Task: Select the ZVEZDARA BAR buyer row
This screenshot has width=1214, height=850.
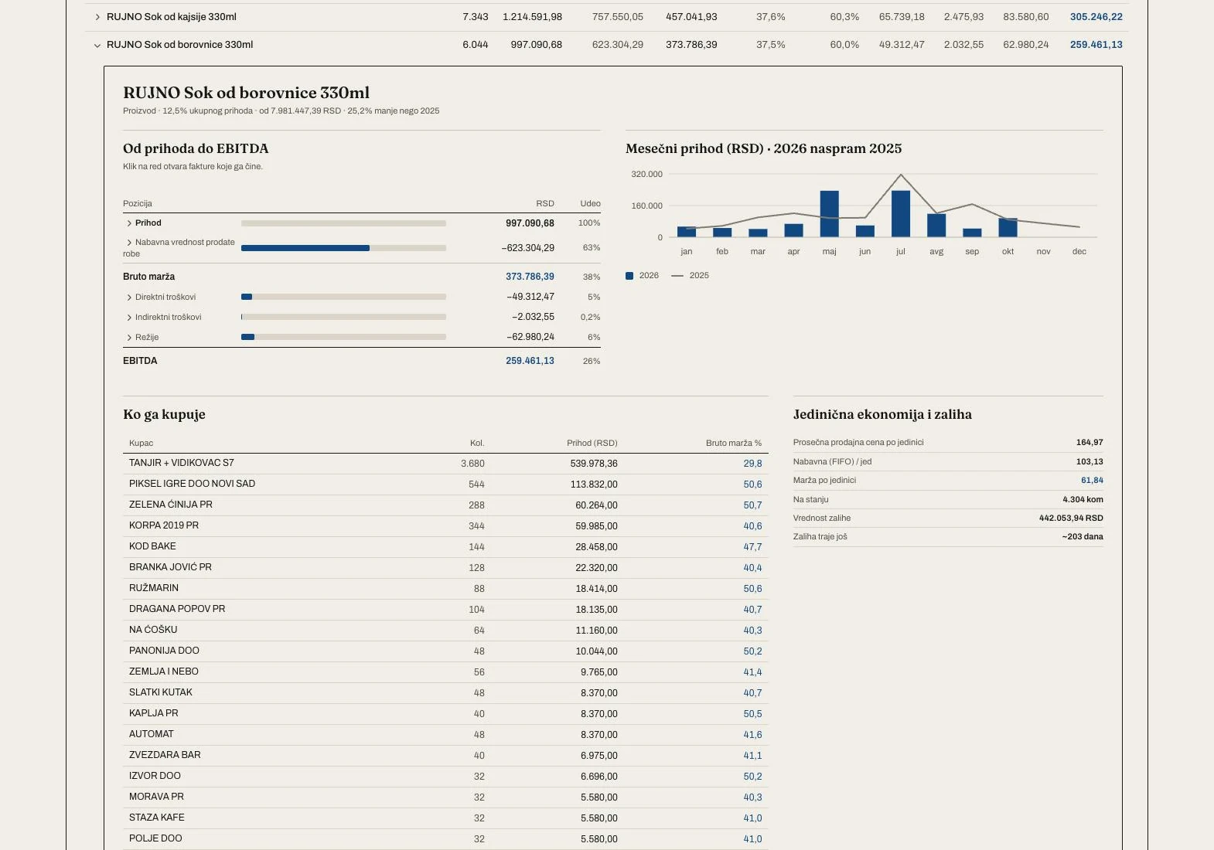Action: click(x=445, y=756)
